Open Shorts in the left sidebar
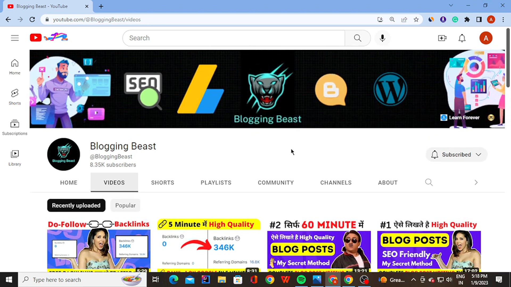 coord(15,97)
